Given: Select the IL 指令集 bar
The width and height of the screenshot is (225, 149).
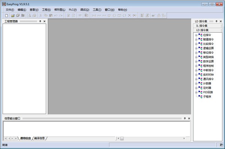Looking at the screenshot, I should 207,26.
